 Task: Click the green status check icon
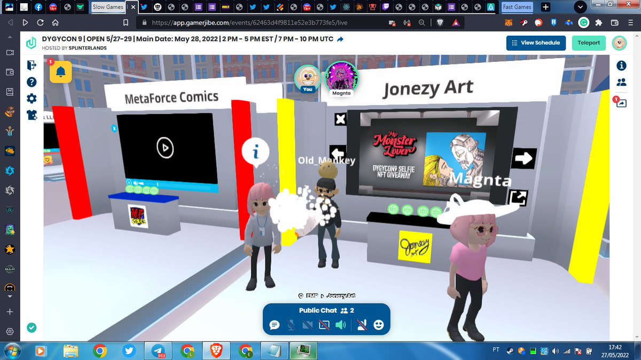32,327
